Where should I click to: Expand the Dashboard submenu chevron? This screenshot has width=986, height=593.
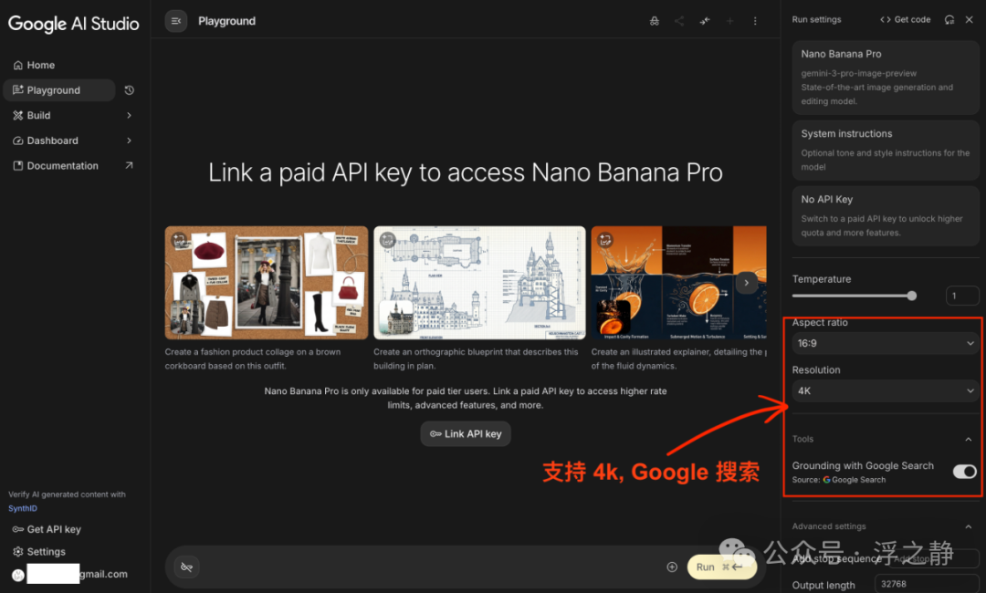129,140
